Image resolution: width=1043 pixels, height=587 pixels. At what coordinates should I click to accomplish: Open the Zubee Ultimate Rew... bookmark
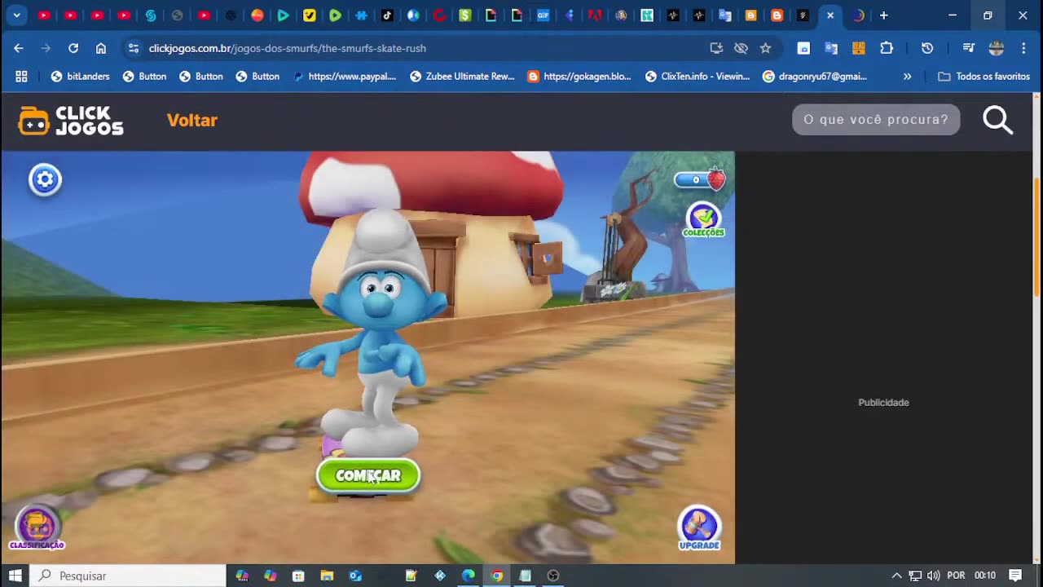coord(462,76)
